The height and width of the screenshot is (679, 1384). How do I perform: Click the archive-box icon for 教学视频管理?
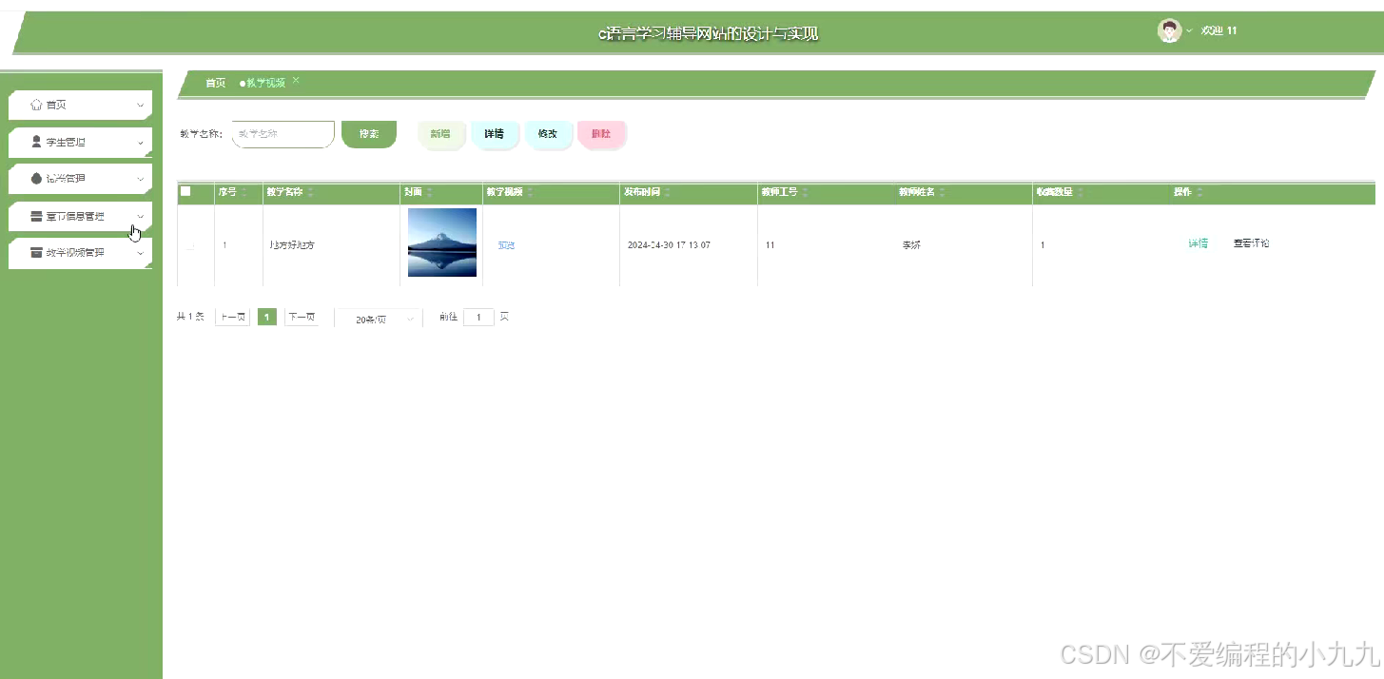tap(36, 253)
